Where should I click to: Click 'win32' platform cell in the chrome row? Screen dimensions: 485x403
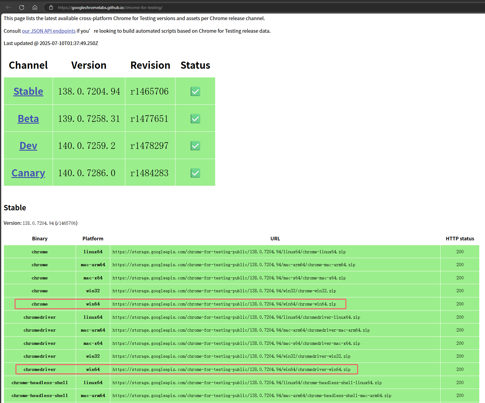tap(93, 291)
